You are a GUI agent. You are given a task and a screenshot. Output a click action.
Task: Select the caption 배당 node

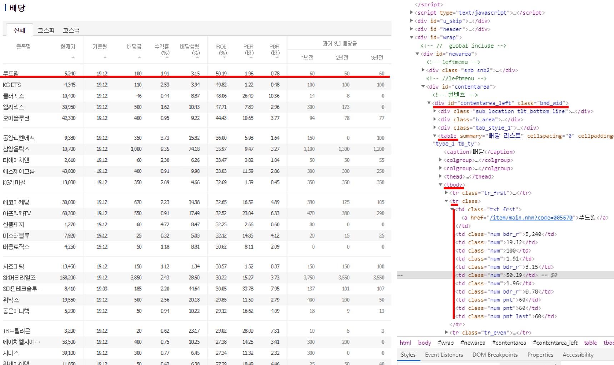479,152
